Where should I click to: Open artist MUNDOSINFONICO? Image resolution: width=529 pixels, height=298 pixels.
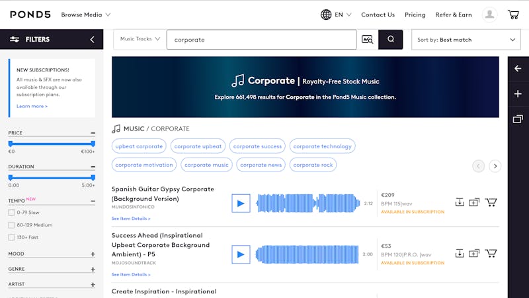(133, 207)
